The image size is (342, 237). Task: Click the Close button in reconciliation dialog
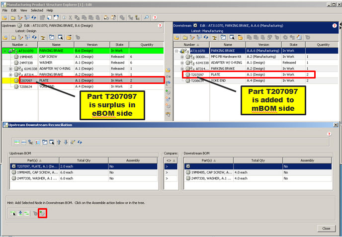(x=326, y=228)
